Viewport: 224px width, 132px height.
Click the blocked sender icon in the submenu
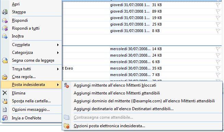pyautogui.click(x=67, y=85)
